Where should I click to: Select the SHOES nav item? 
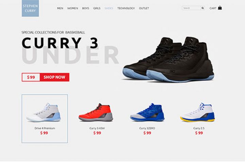(109, 8)
